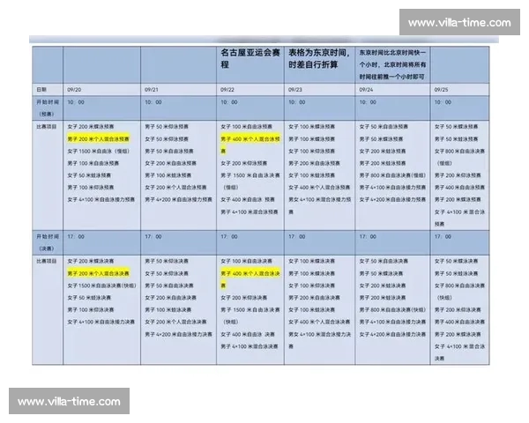529x423 pixels.
Task: Click '男子 50 米仰泳决赛'
Action: click(167, 262)
